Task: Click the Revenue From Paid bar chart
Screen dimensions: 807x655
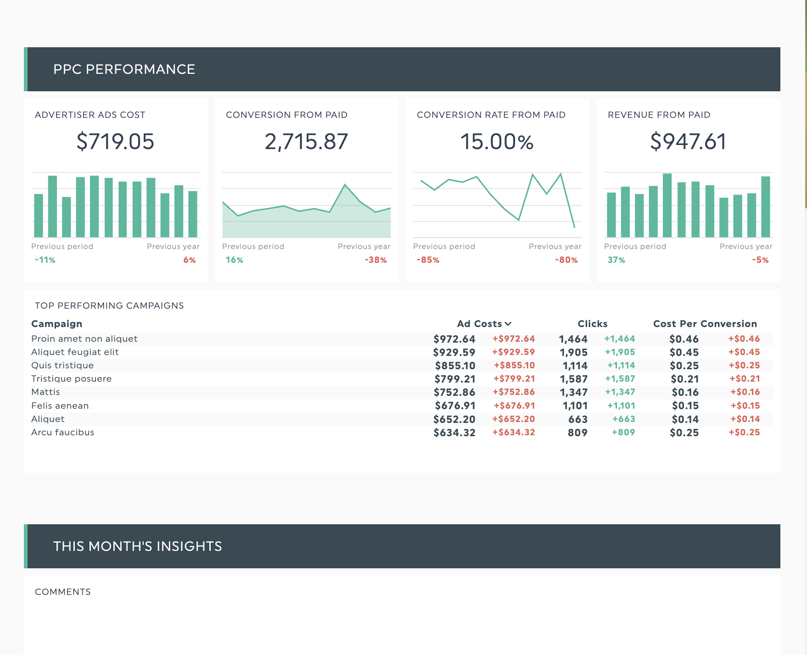Action: [688, 205]
